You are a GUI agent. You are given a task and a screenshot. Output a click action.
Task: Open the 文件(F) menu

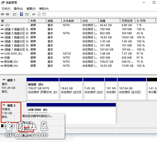(x=6, y=9)
